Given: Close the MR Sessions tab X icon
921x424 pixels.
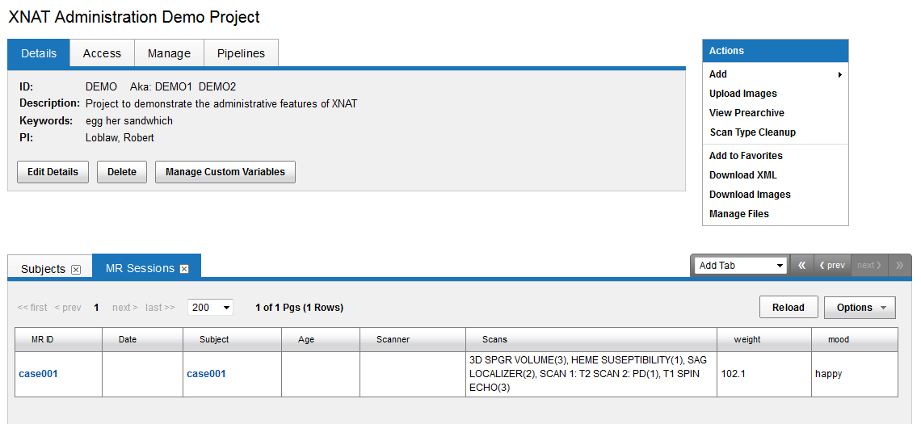Looking at the screenshot, I should pos(184,268).
